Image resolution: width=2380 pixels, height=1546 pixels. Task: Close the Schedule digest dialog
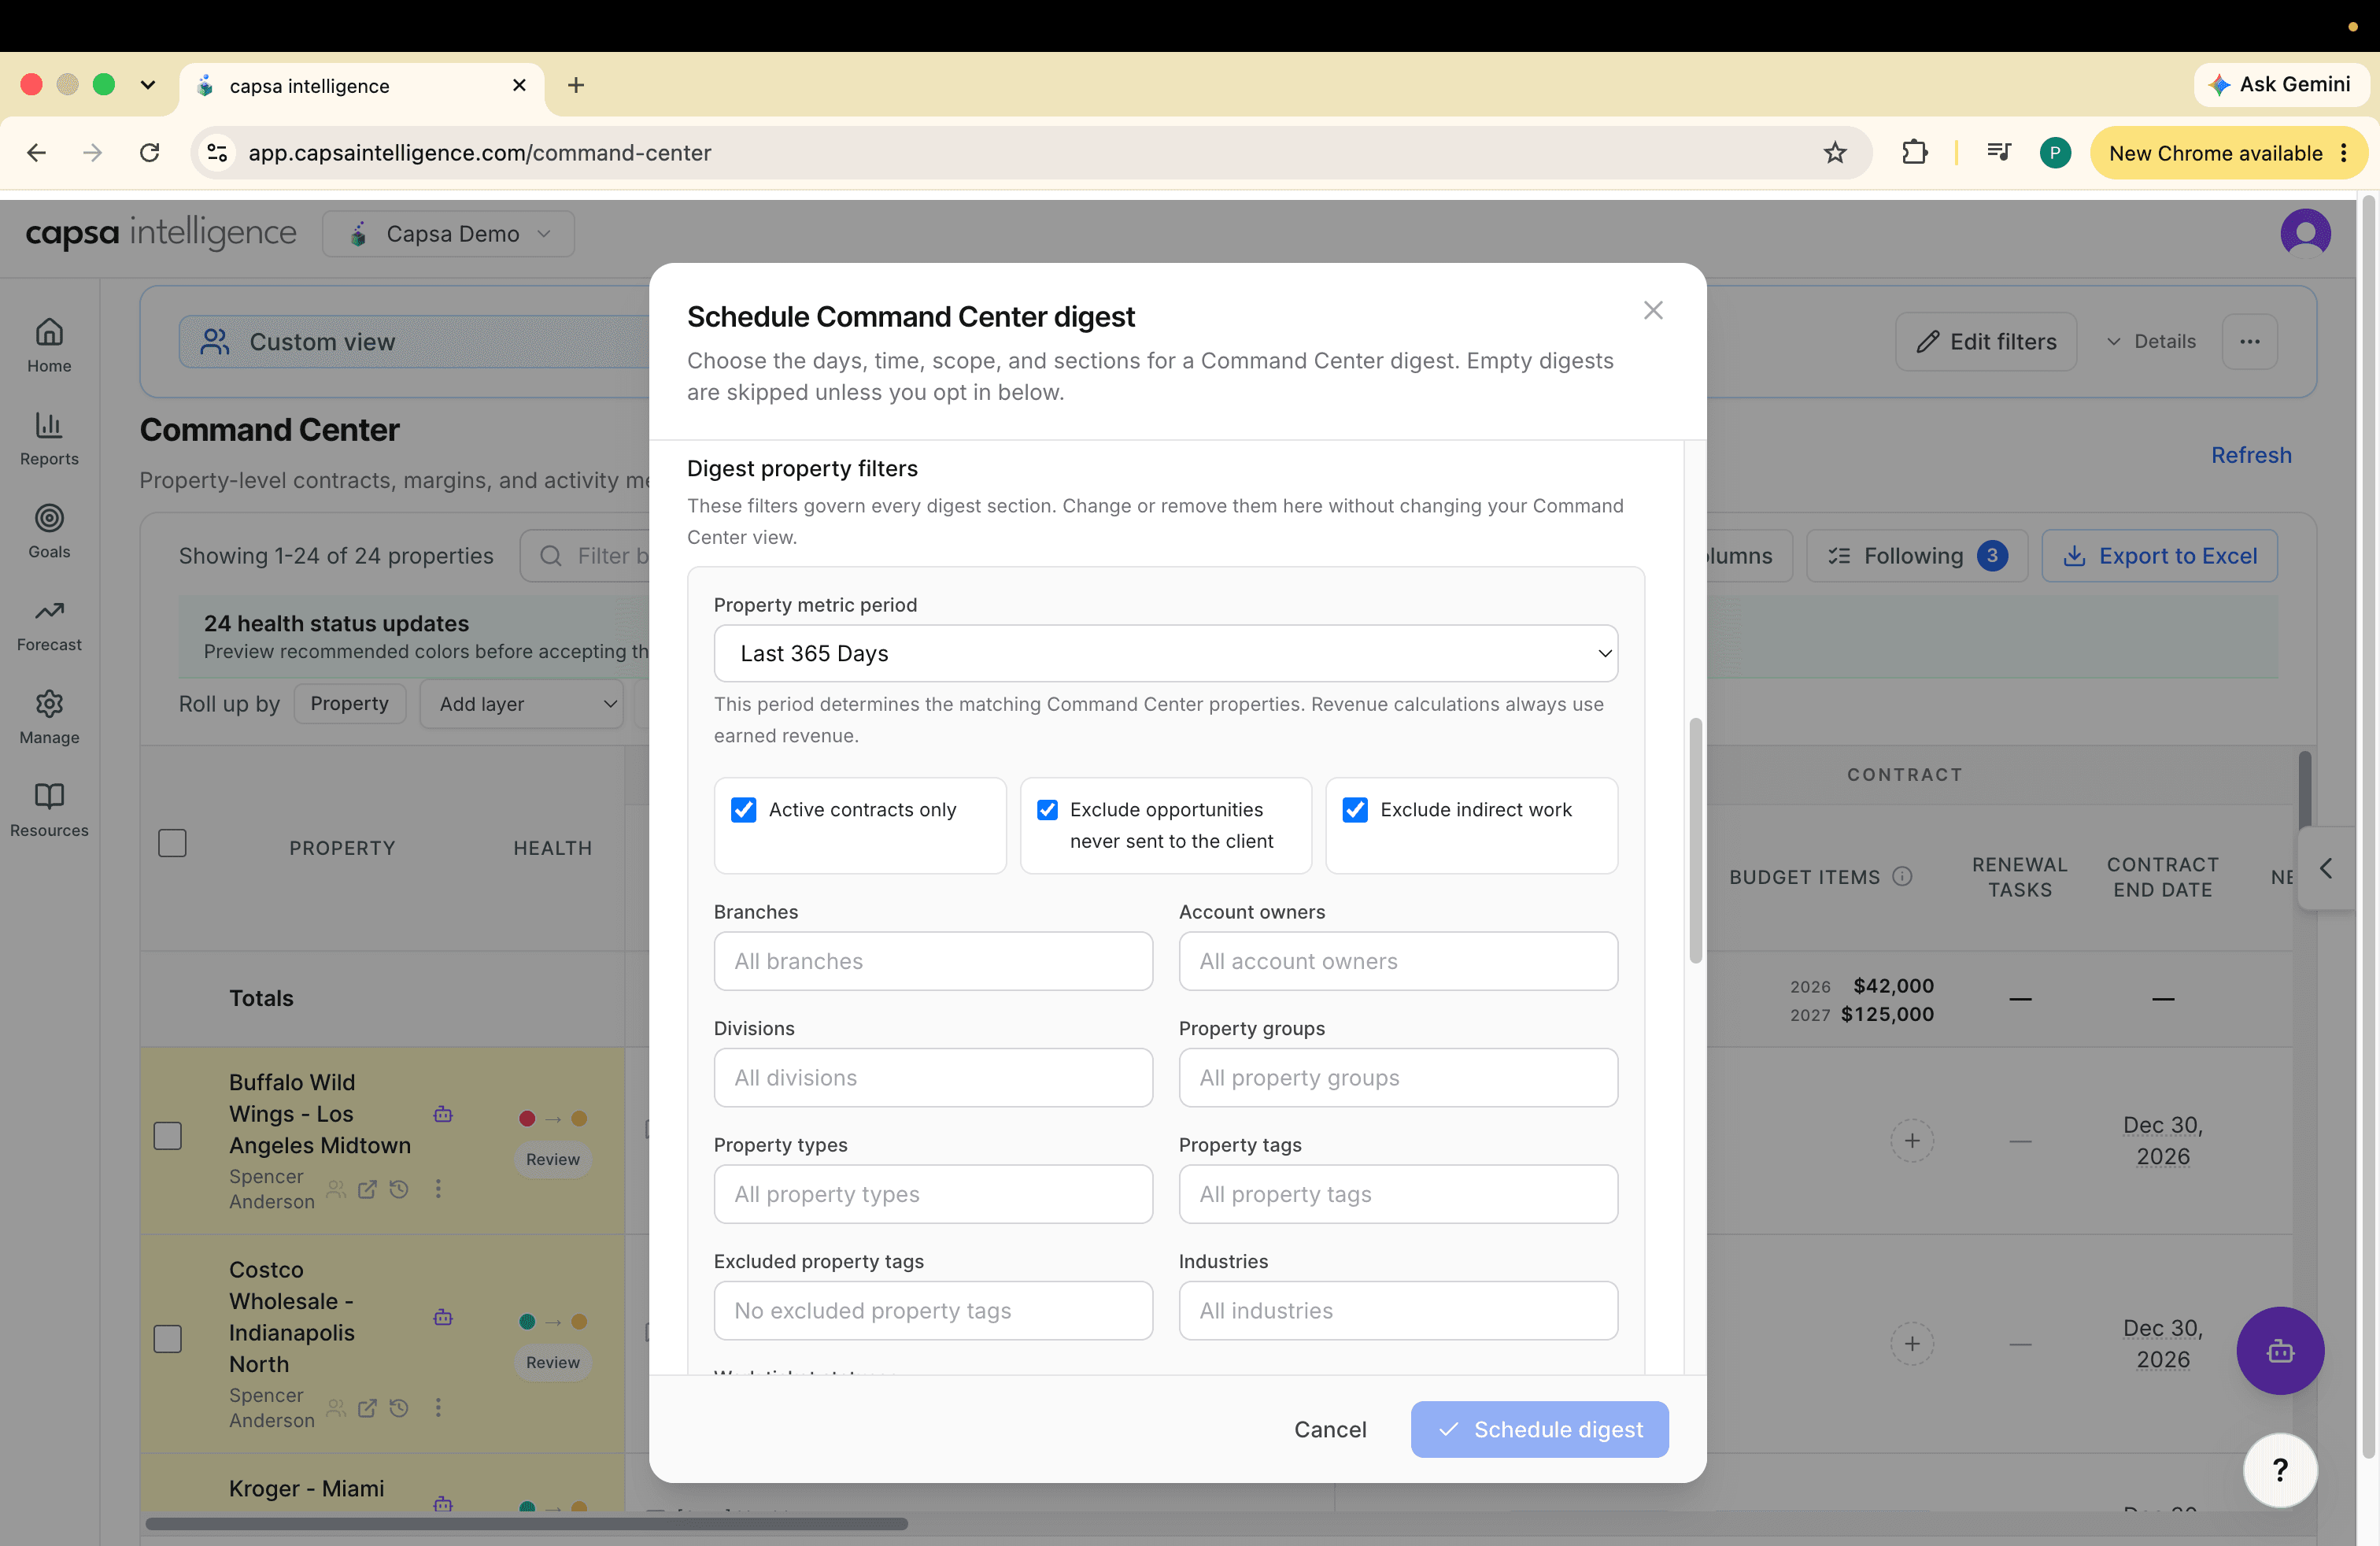click(x=1653, y=310)
